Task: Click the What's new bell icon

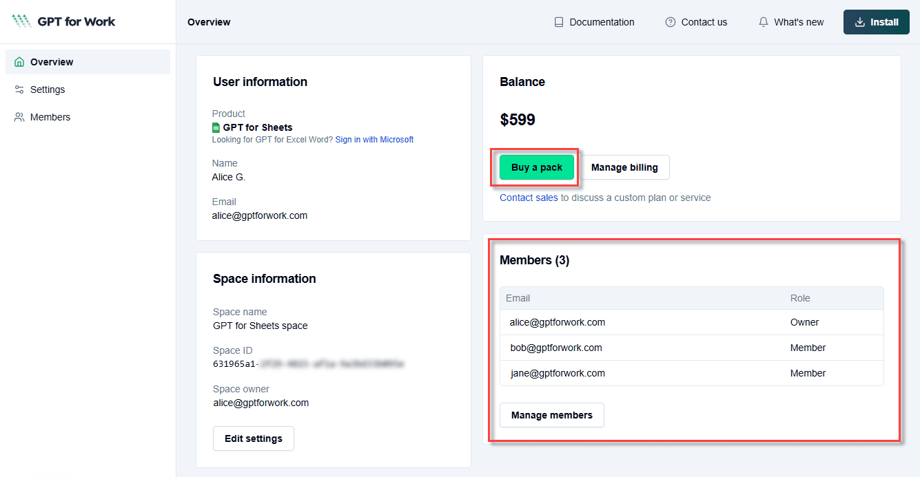Action: pyautogui.click(x=763, y=22)
